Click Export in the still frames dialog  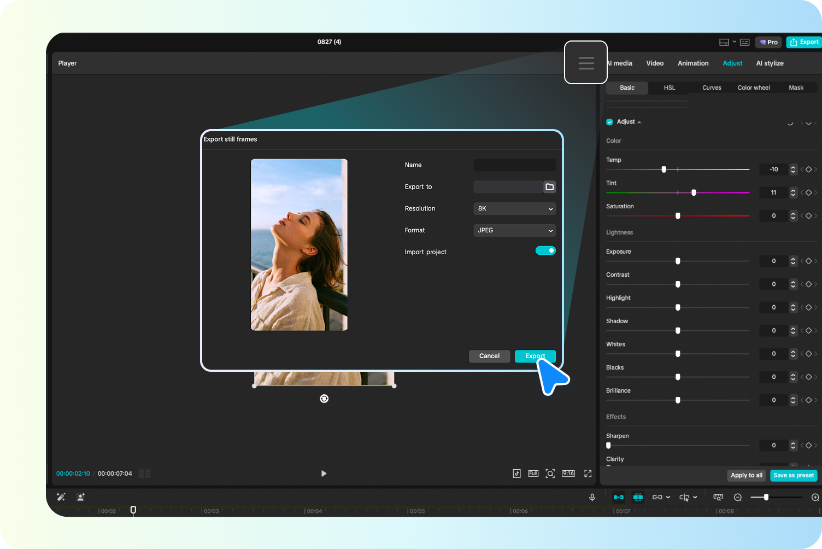point(535,356)
